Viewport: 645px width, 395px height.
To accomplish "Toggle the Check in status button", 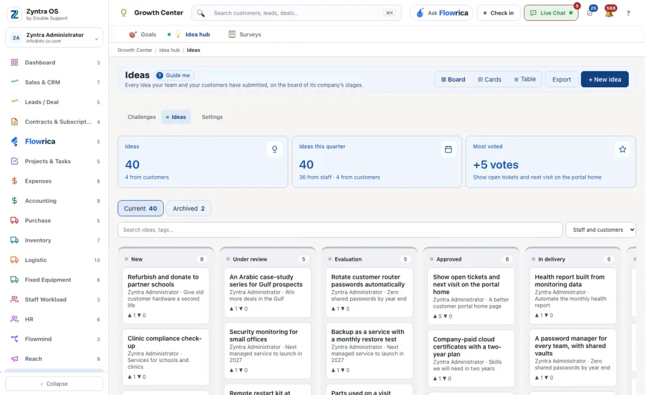I will tap(499, 13).
